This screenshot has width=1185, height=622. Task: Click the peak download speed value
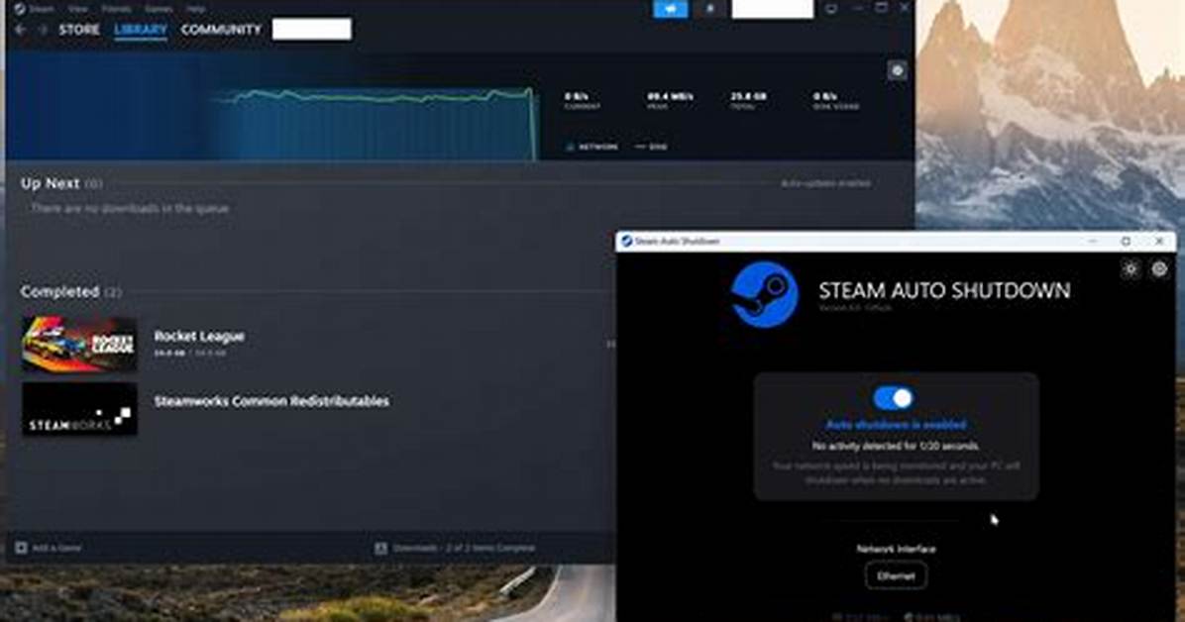point(670,97)
